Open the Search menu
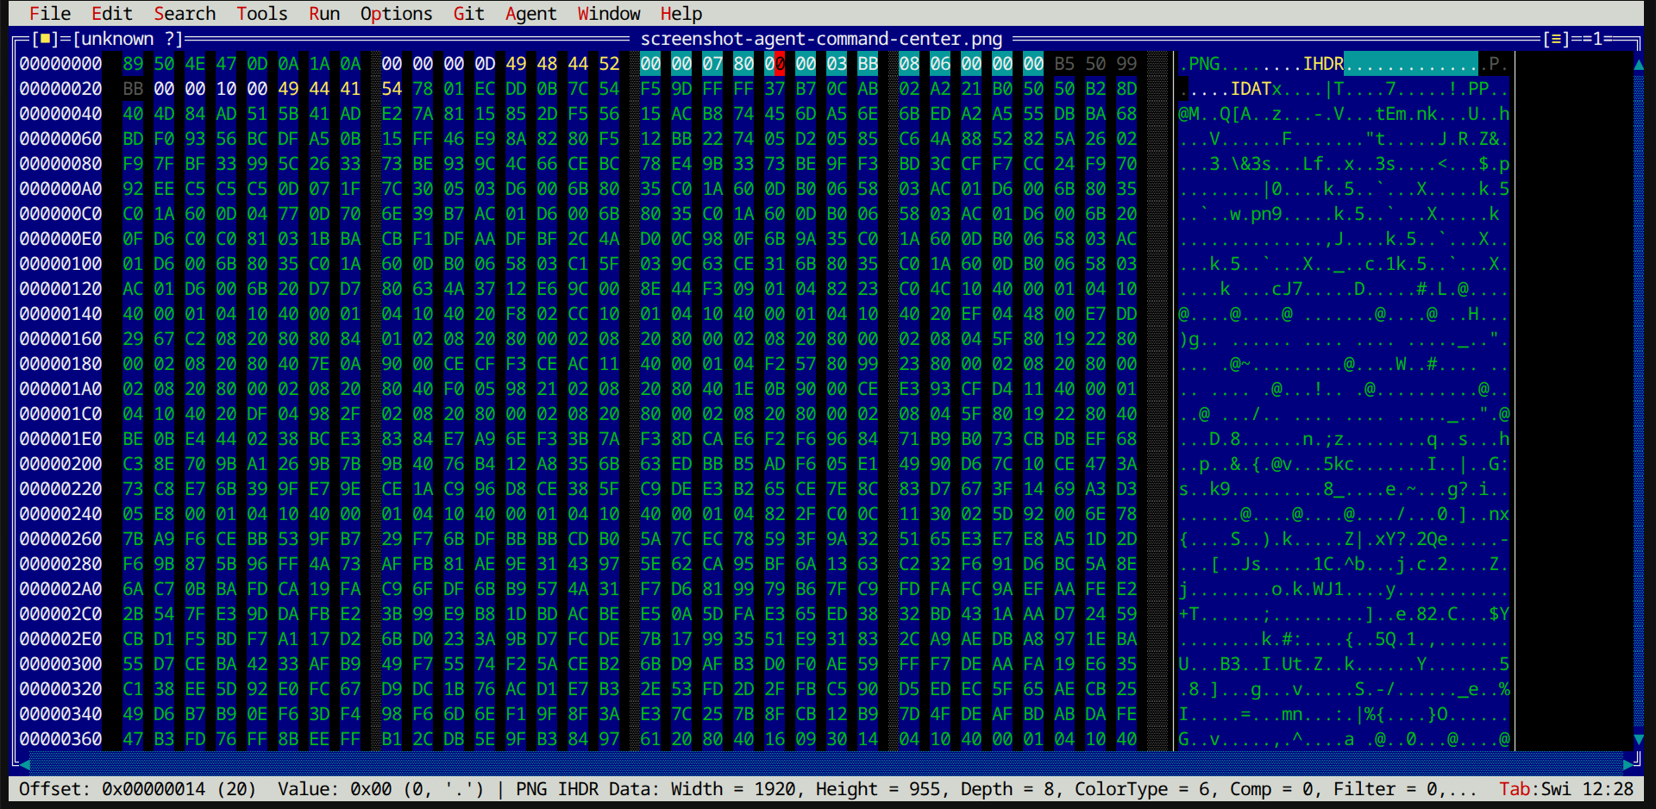Screen dimensions: 1656x809 [185, 14]
